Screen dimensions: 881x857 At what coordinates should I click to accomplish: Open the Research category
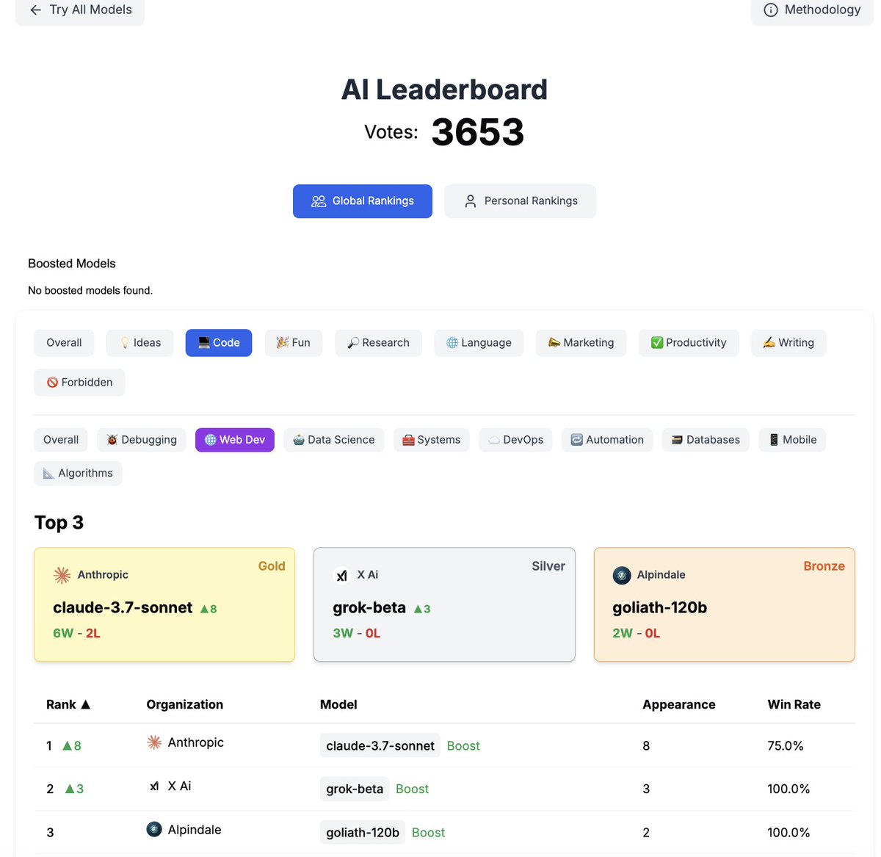(378, 343)
